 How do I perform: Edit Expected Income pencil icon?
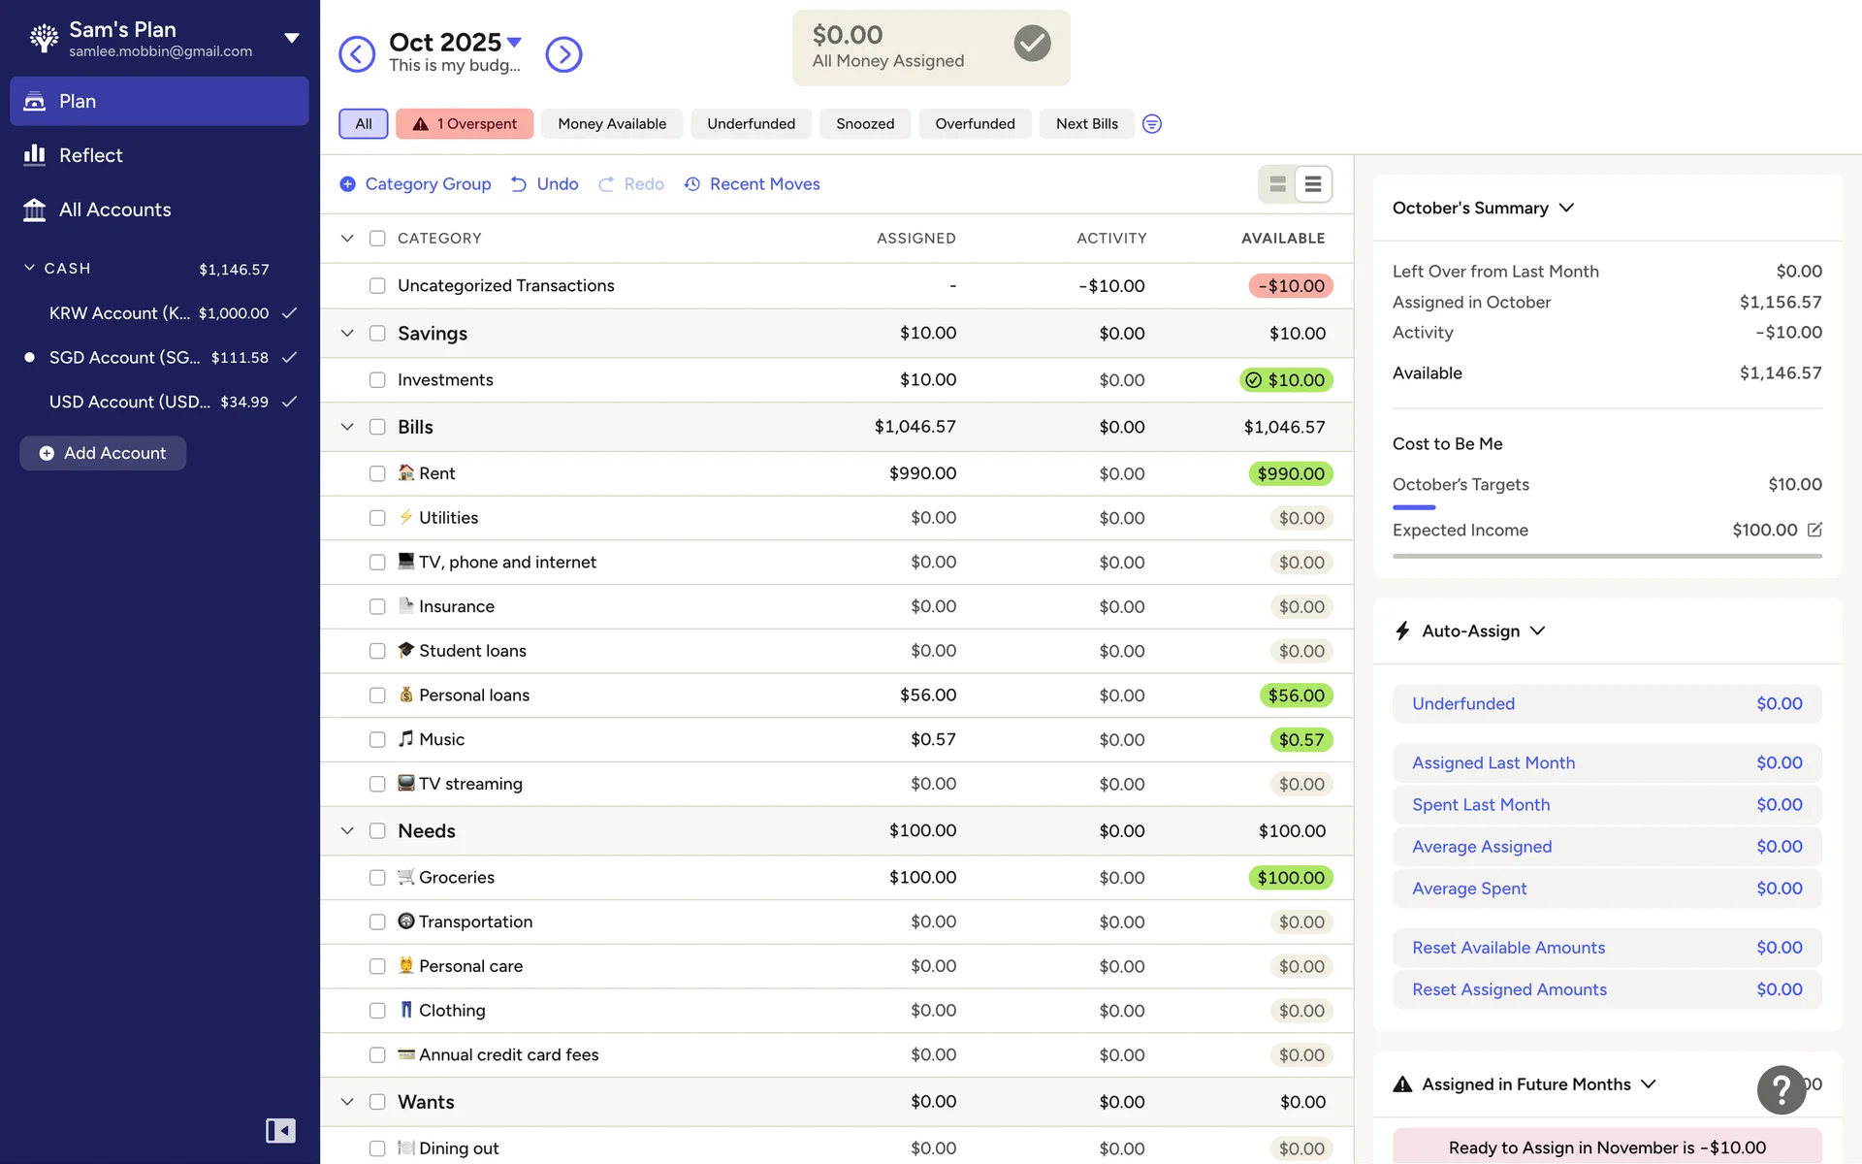pyautogui.click(x=1814, y=530)
